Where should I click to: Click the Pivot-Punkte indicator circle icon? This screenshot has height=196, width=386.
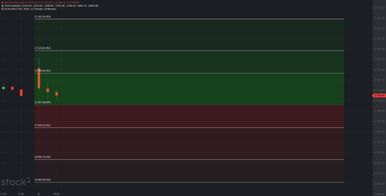[3, 6]
